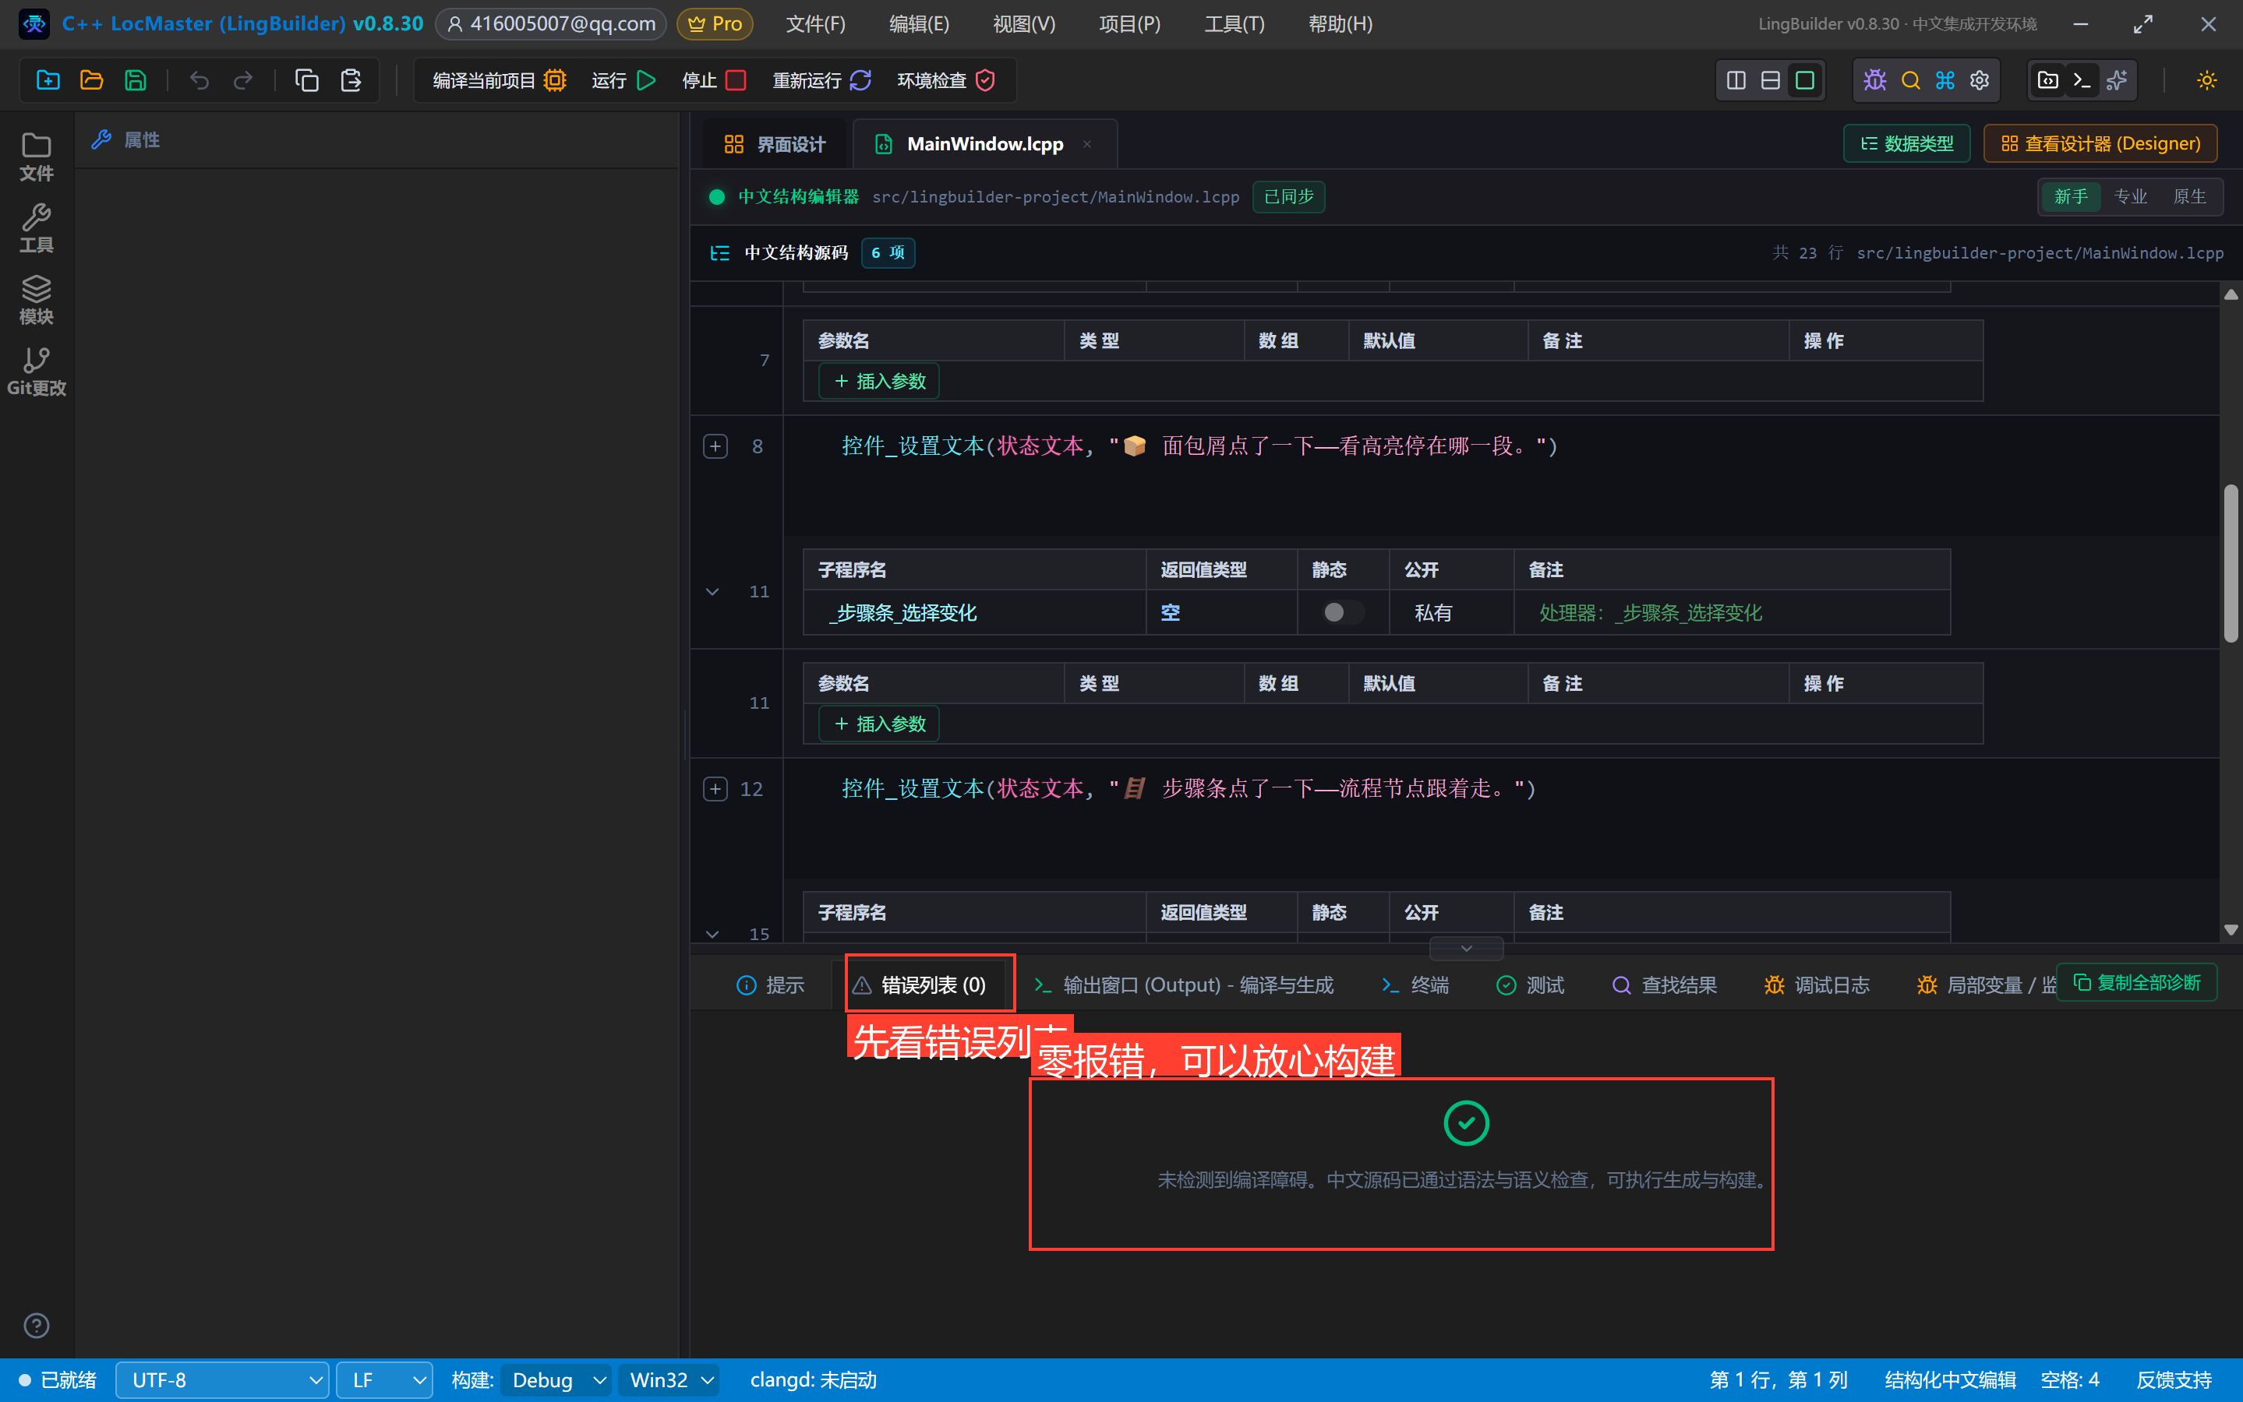Toggle 静态 switch for _步骤条_选择变化
The image size is (2243, 1402).
point(1341,612)
